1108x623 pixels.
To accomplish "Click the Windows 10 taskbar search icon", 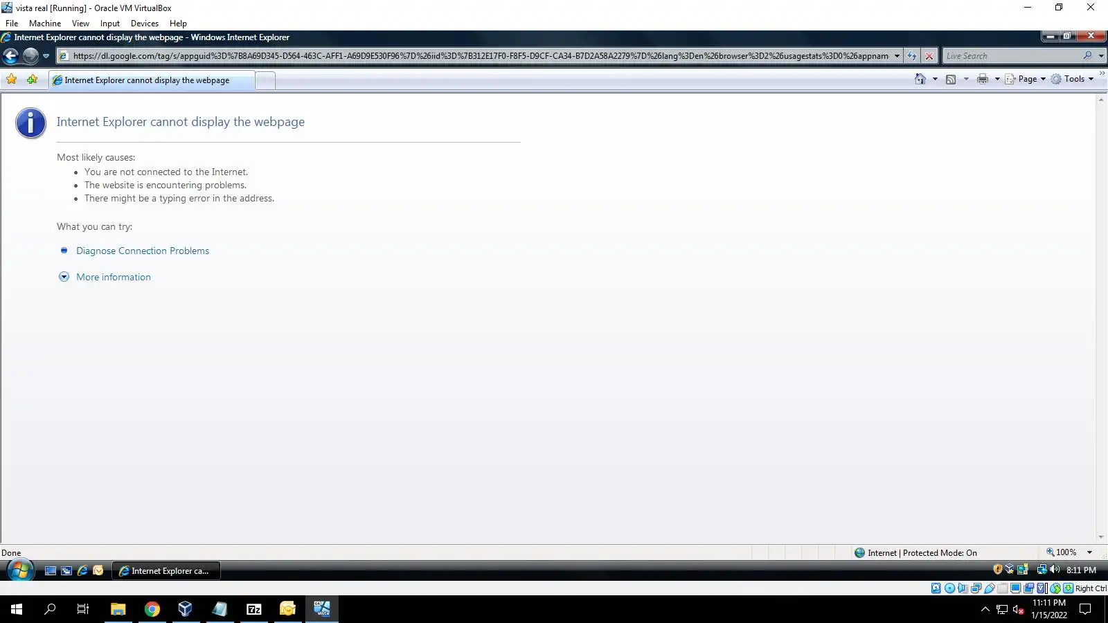I will [x=50, y=609].
